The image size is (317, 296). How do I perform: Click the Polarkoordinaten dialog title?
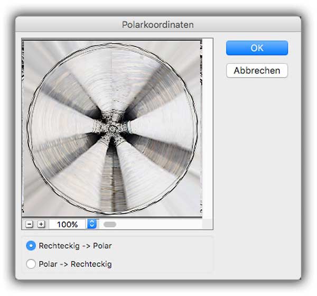pos(158,25)
